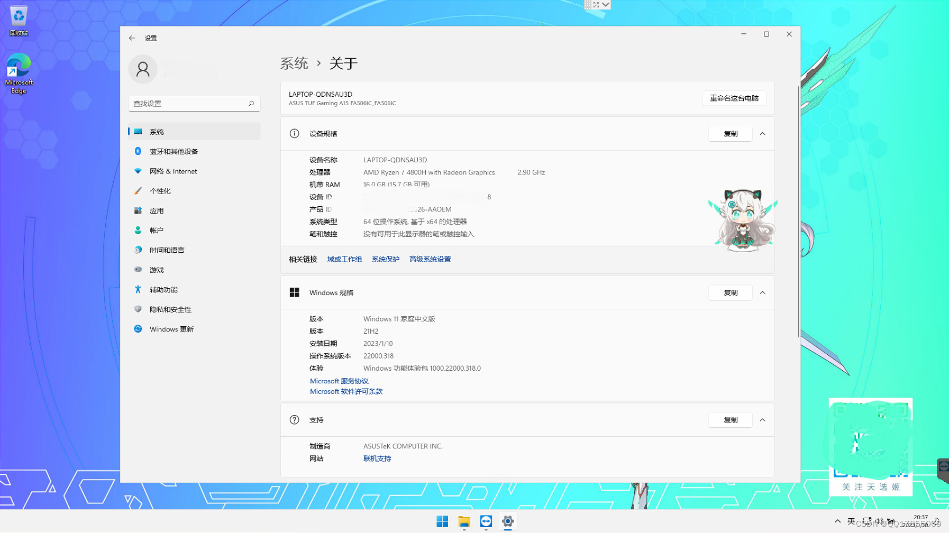Image resolution: width=949 pixels, height=533 pixels.
Task: Open the 联机支持 website link
Action: pos(377,459)
